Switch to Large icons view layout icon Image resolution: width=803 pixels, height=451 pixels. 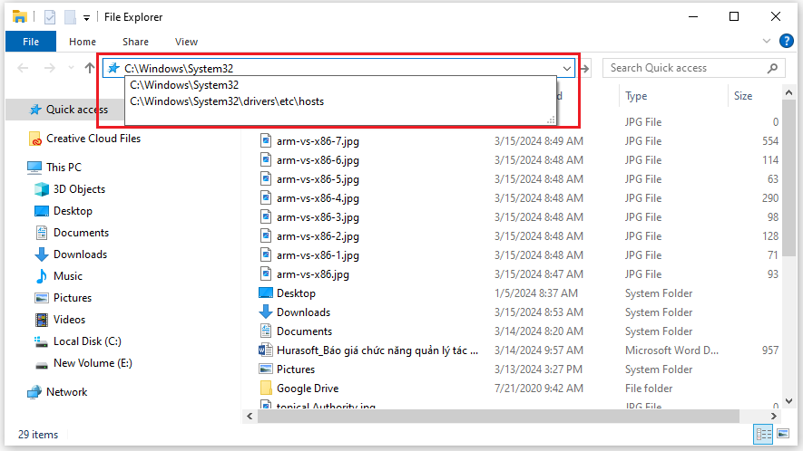783,434
